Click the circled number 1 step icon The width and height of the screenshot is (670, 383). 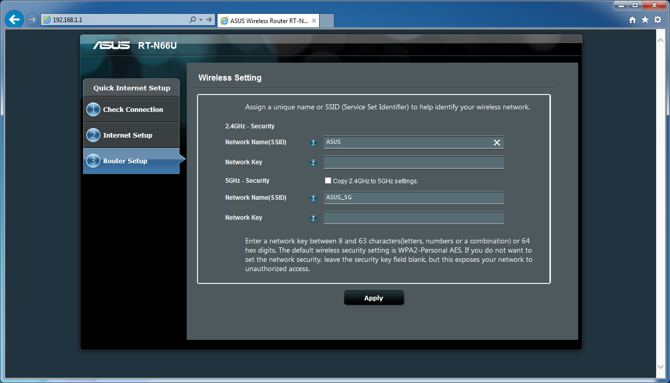pyautogui.click(x=93, y=109)
